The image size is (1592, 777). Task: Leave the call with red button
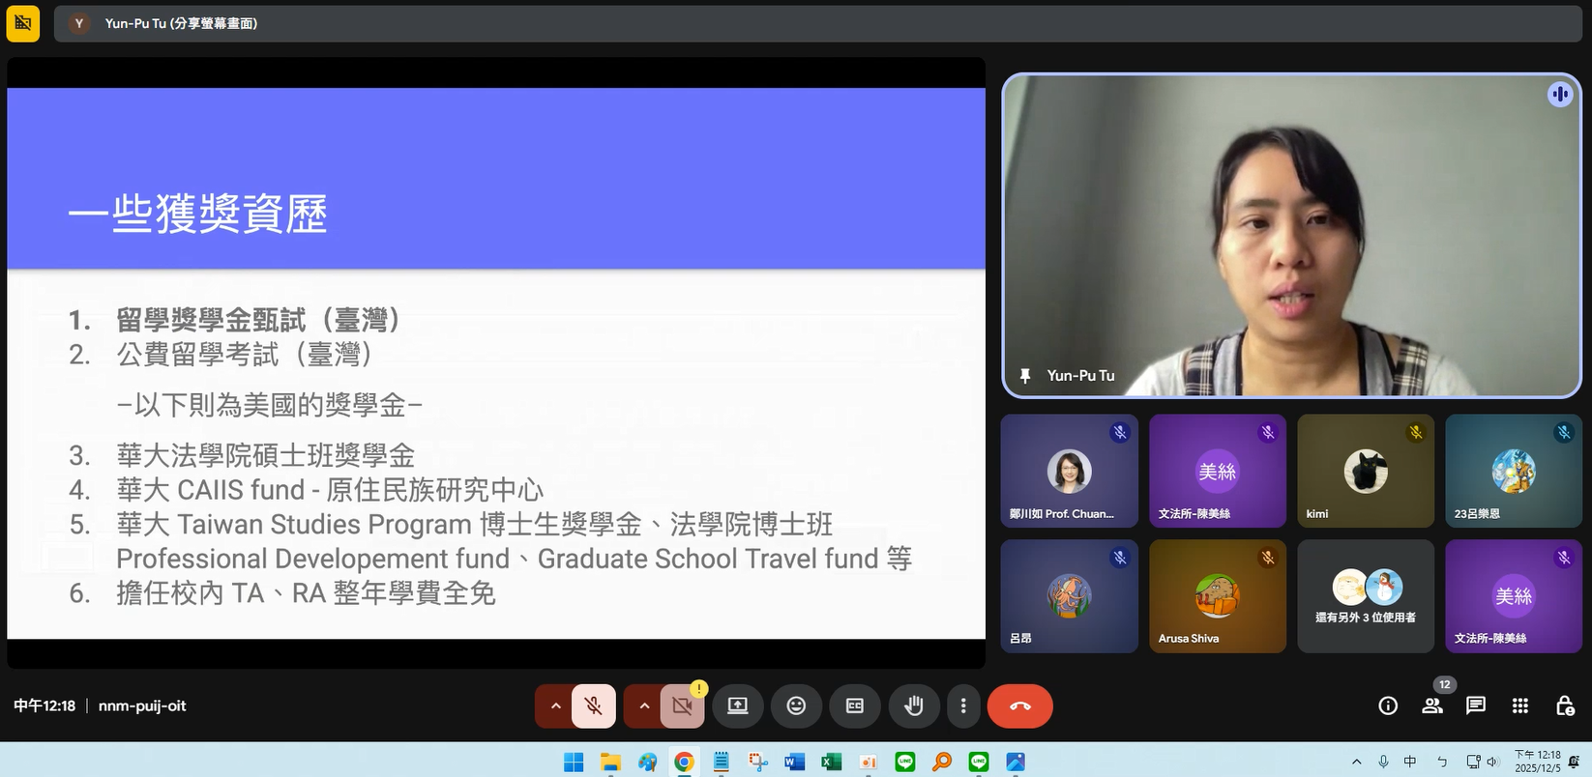[1019, 706]
